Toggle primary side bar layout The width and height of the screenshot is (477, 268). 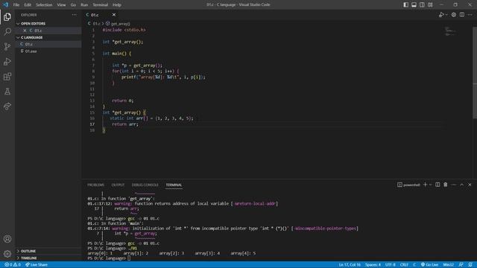(405, 4)
